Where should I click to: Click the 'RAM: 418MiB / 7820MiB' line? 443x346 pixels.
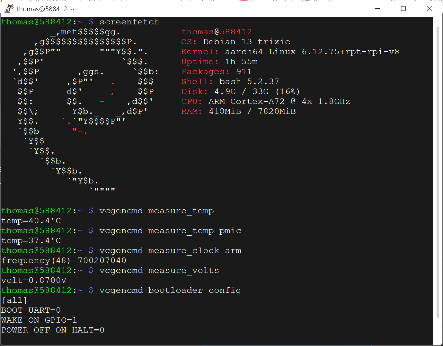[238, 111]
